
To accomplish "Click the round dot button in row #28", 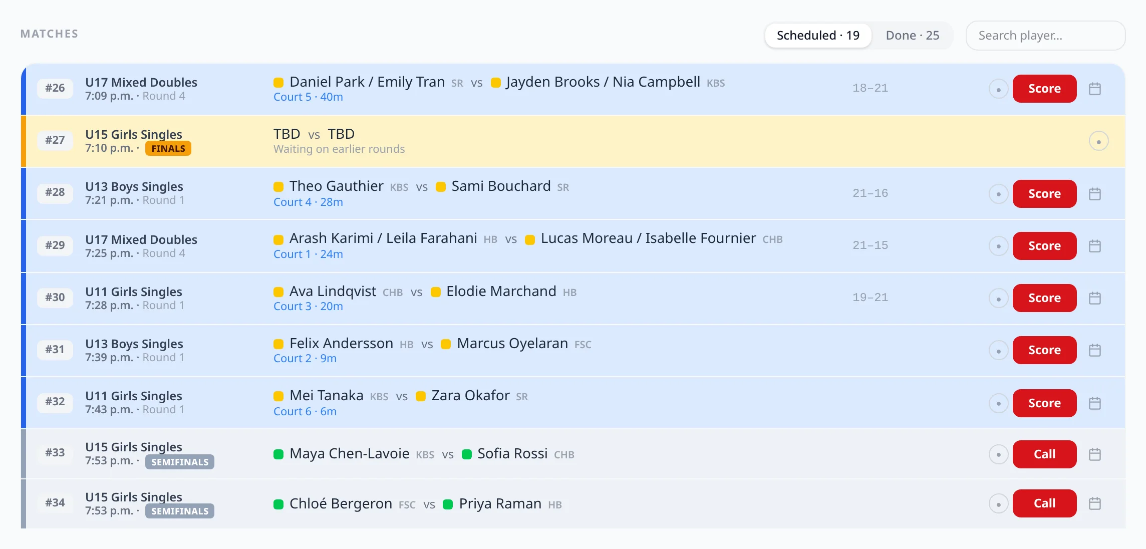I will (x=999, y=194).
